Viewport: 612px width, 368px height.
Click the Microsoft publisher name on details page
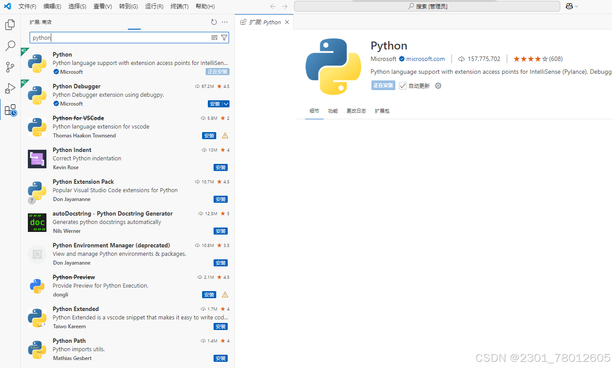pyautogui.click(x=383, y=59)
